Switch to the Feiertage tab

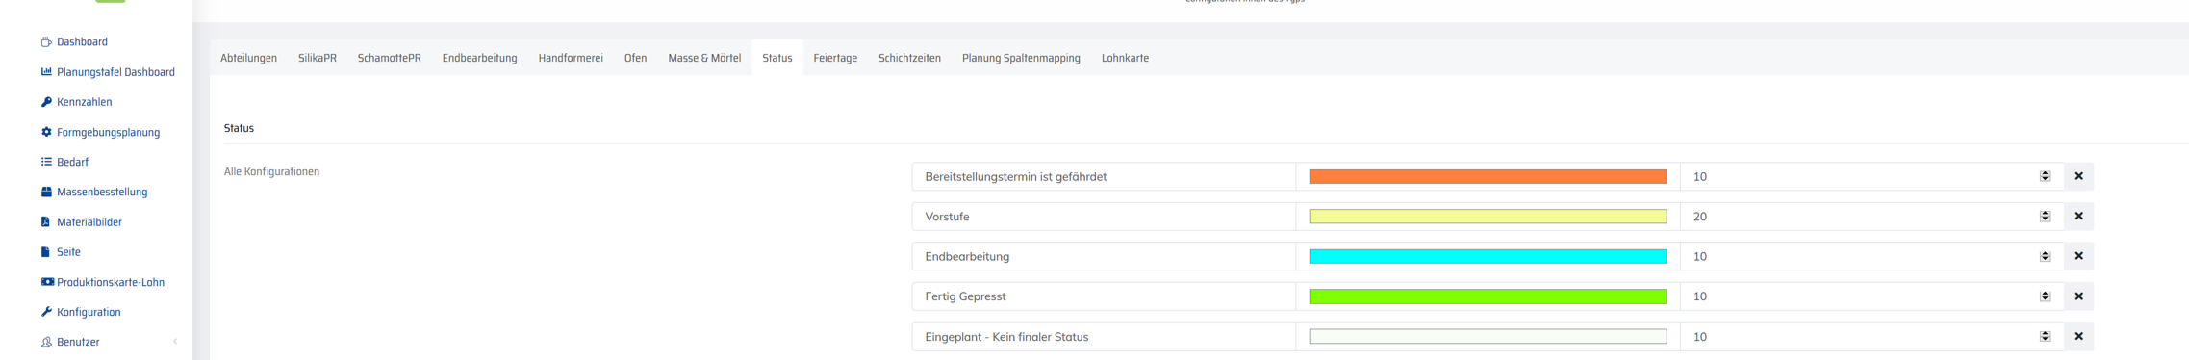pos(835,58)
